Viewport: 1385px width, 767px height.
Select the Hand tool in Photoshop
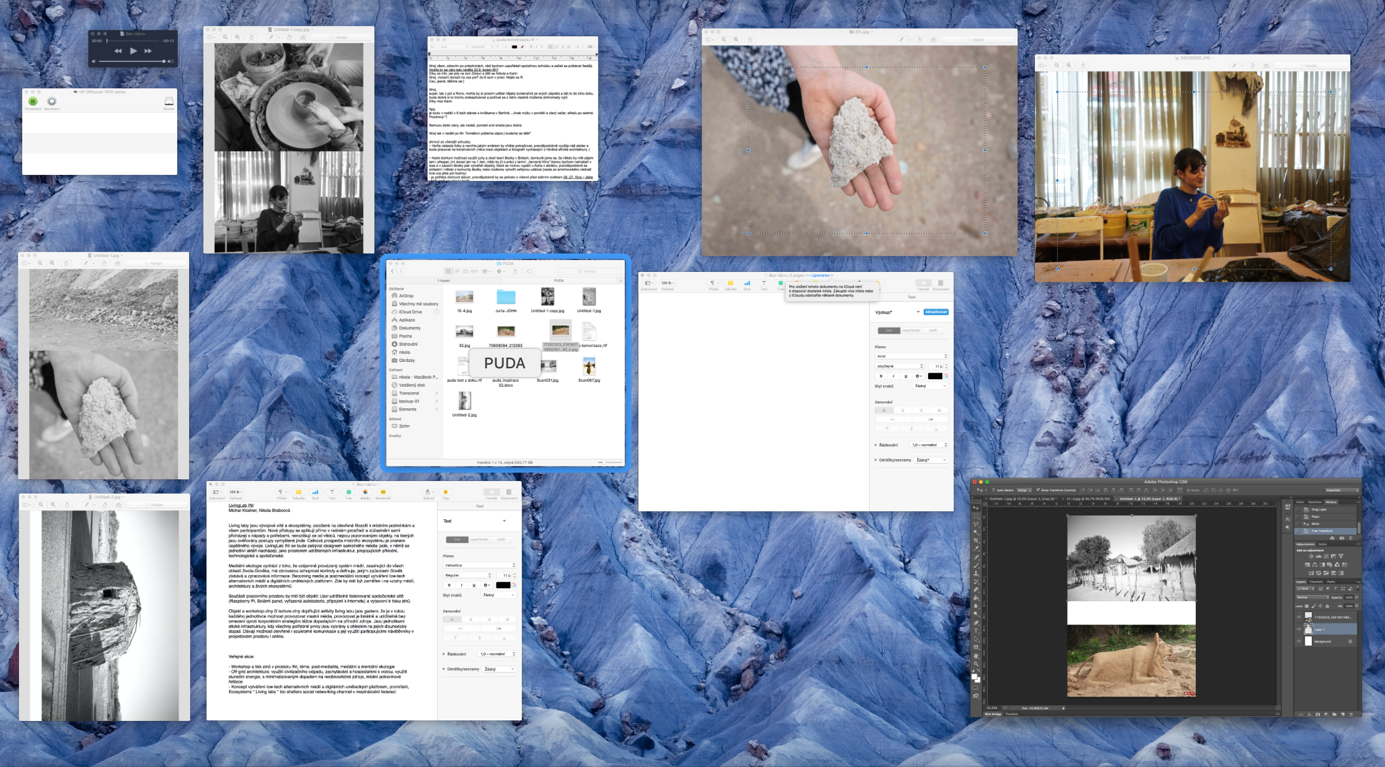pos(976,655)
